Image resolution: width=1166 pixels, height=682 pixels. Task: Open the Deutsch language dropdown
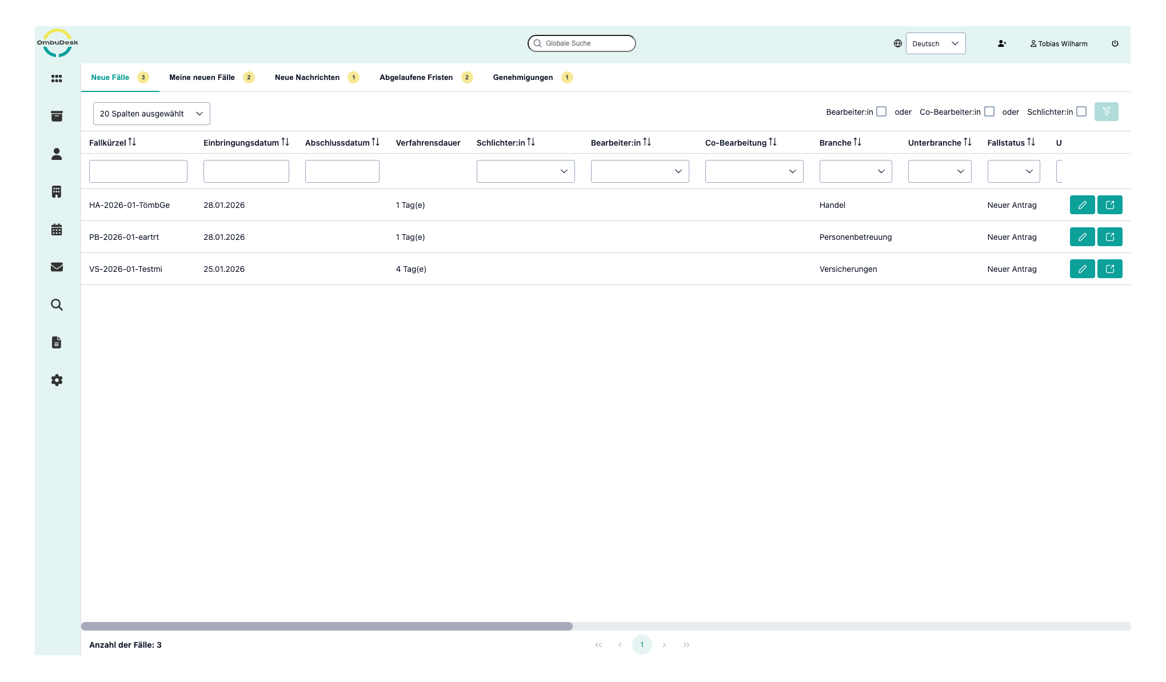(x=935, y=43)
